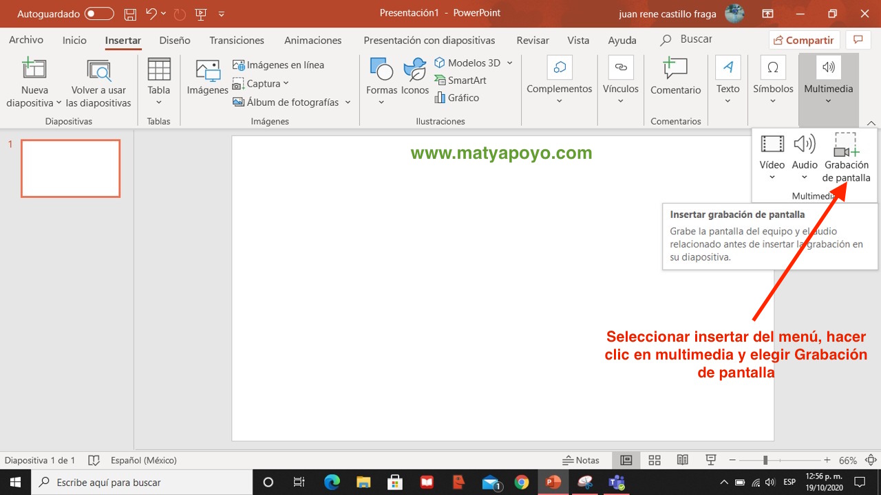Click the zoom slider handle
Viewport: 881px width, 495px height.
pyautogui.click(x=765, y=460)
